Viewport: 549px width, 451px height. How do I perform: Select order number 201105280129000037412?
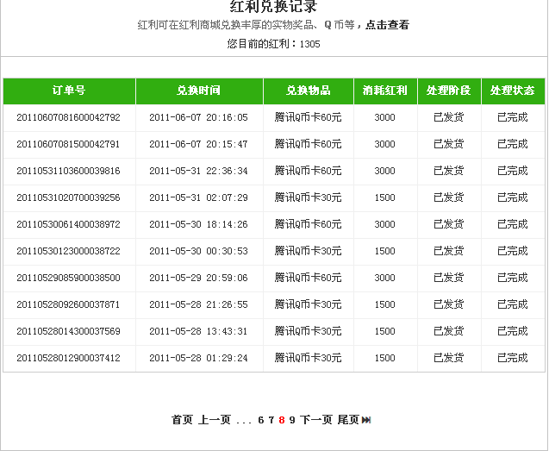(69, 358)
